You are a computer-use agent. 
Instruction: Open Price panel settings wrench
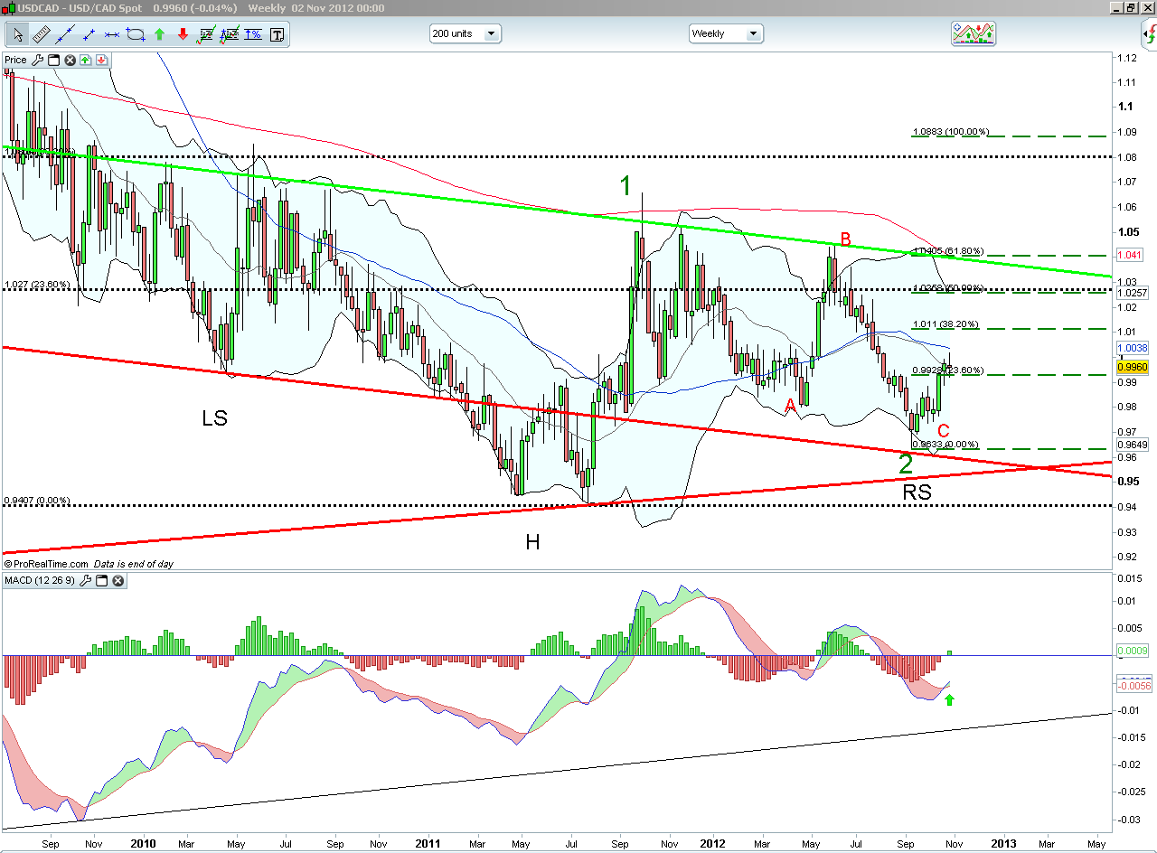38,61
